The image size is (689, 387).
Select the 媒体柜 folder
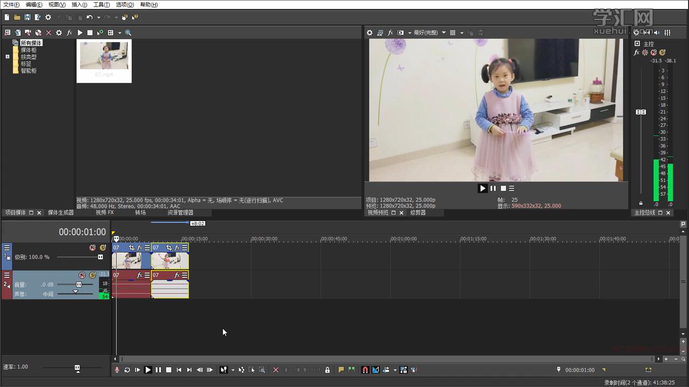coord(29,50)
